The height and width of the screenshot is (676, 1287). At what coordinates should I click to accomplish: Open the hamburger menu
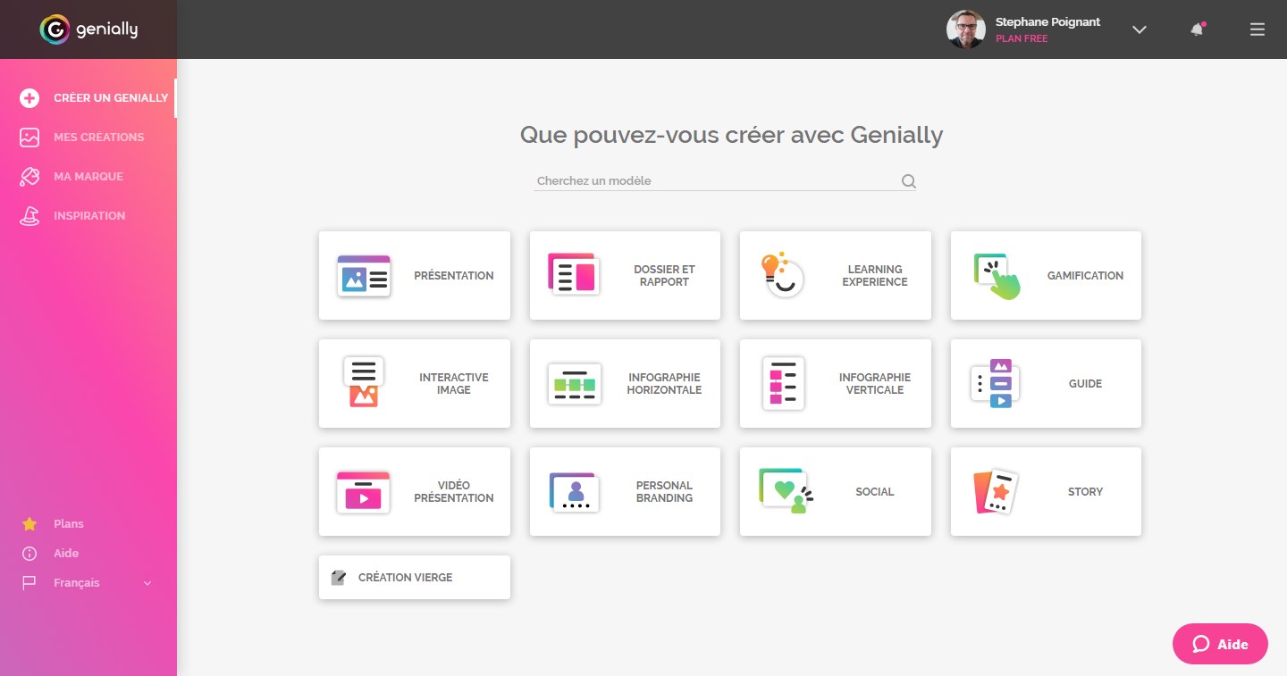coord(1258,29)
